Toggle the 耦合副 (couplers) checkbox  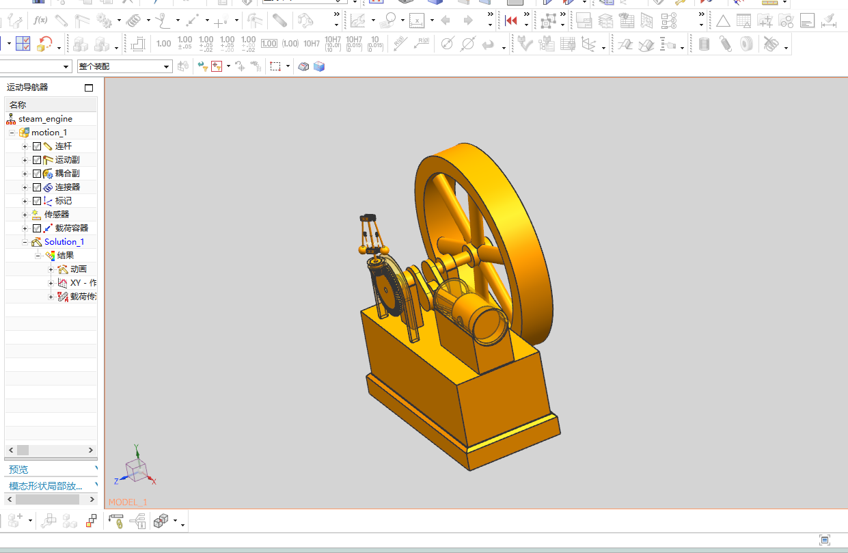37,174
